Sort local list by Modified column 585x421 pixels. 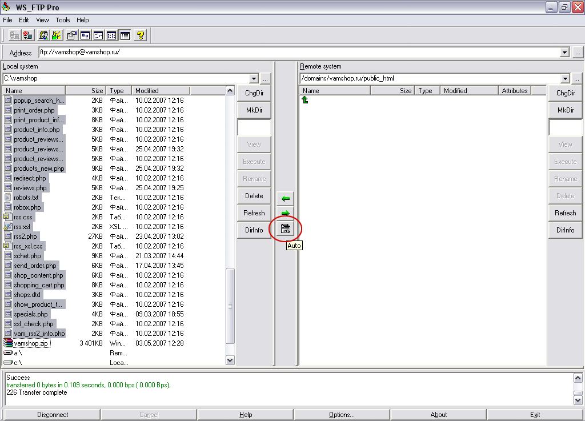161,91
